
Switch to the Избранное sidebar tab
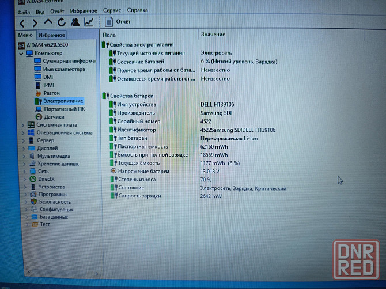51,35
